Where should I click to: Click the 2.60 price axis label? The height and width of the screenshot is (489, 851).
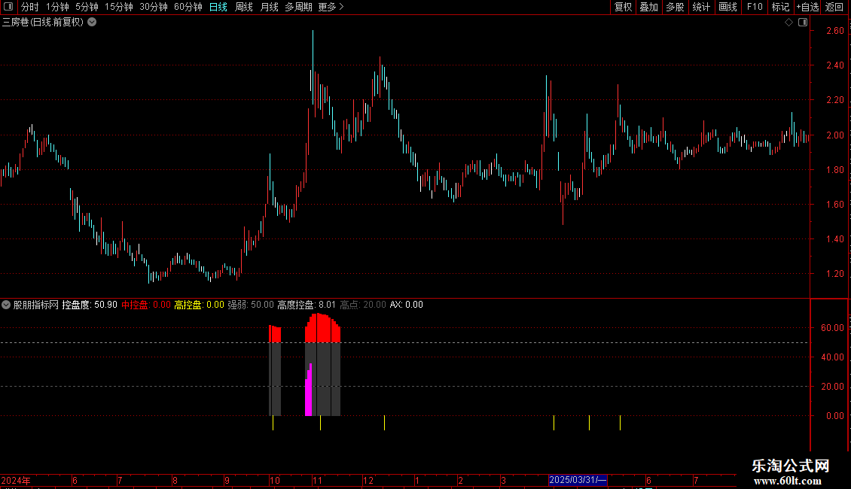[834, 31]
